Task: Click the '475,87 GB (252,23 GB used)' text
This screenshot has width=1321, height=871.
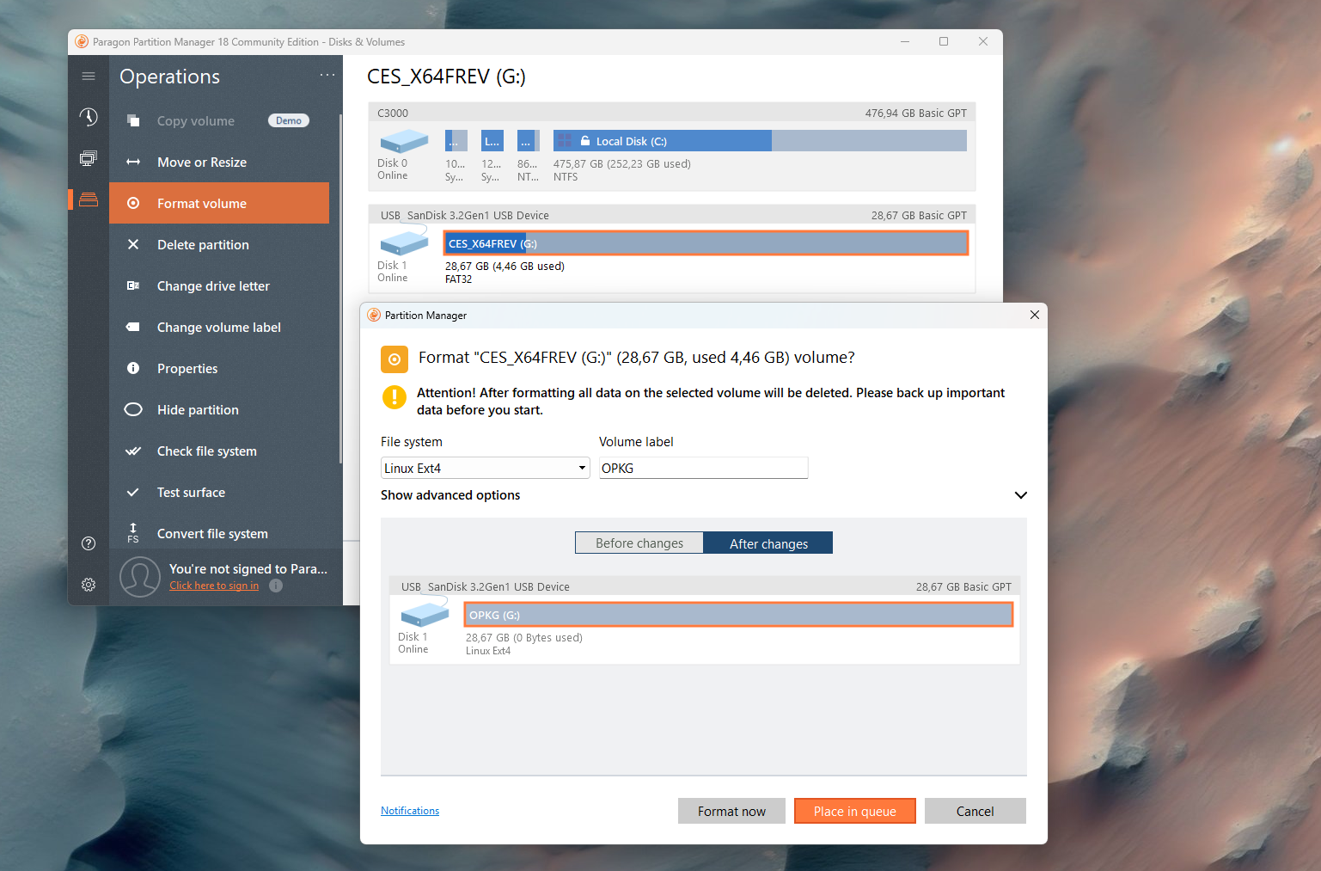Action: (x=622, y=164)
